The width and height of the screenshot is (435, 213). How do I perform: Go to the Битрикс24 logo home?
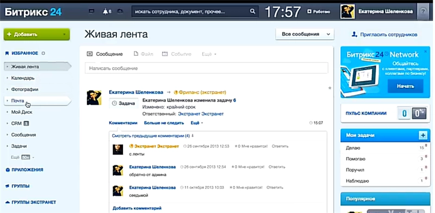click(33, 11)
